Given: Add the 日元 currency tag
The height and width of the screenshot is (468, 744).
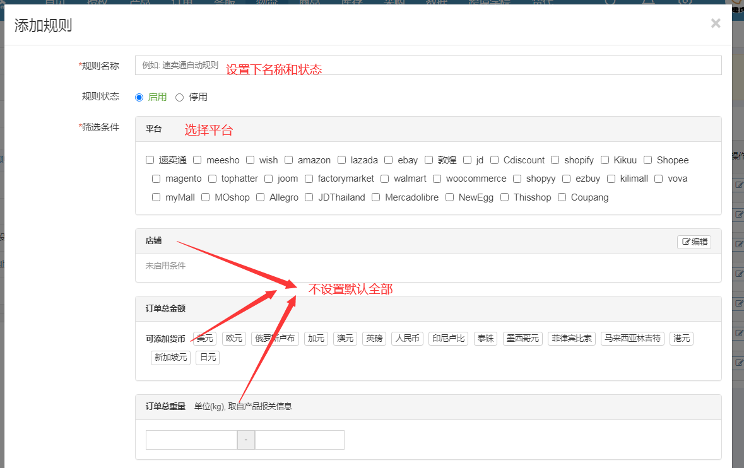Looking at the screenshot, I should pyautogui.click(x=208, y=358).
